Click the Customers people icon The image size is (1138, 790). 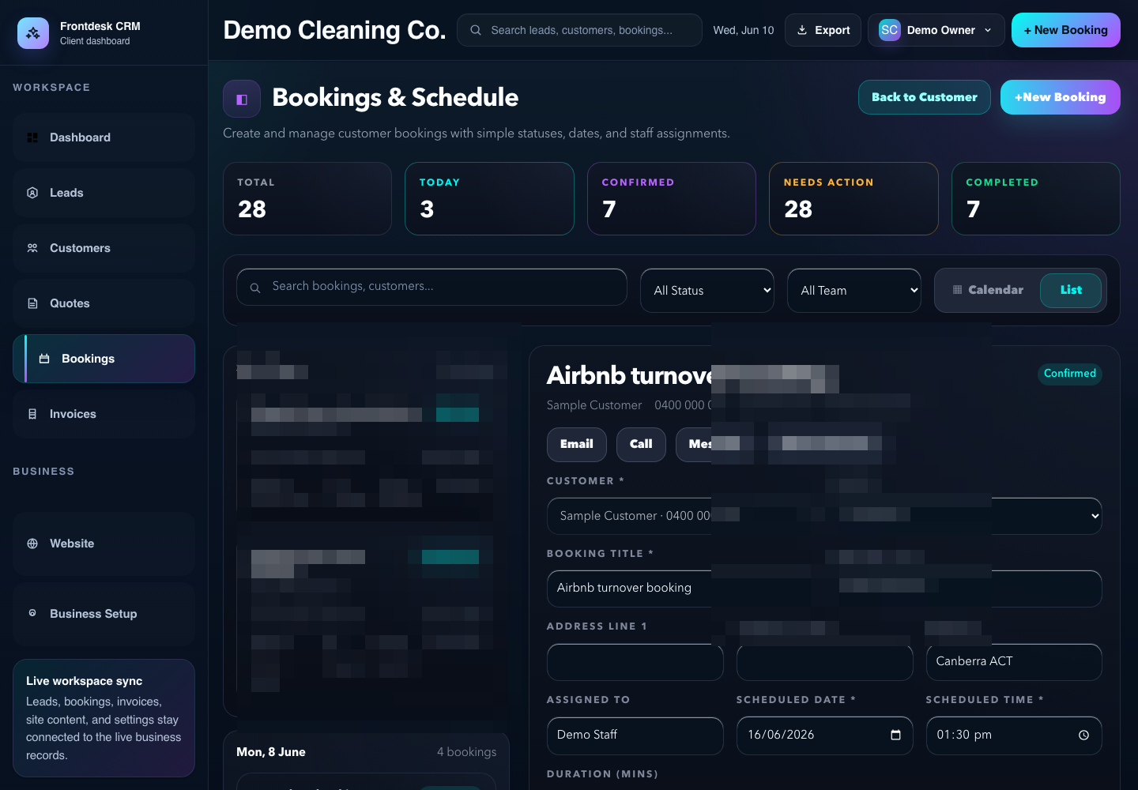pos(32,248)
